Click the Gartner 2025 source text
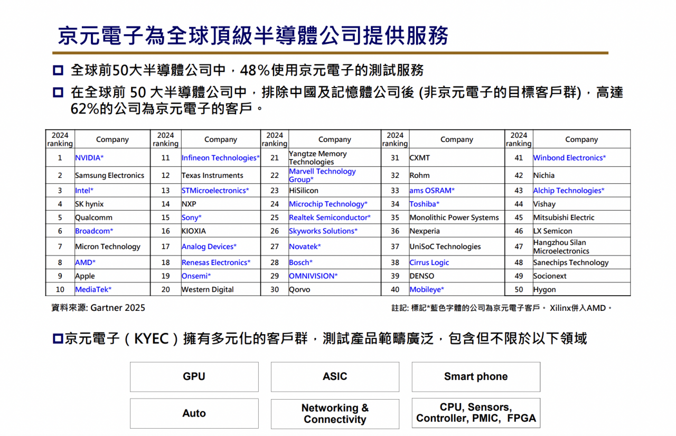Image resolution: width=676 pixels, height=436 pixels. tap(118, 308)
